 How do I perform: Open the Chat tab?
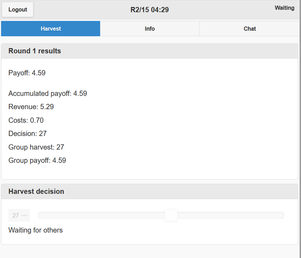click(249, 29)
